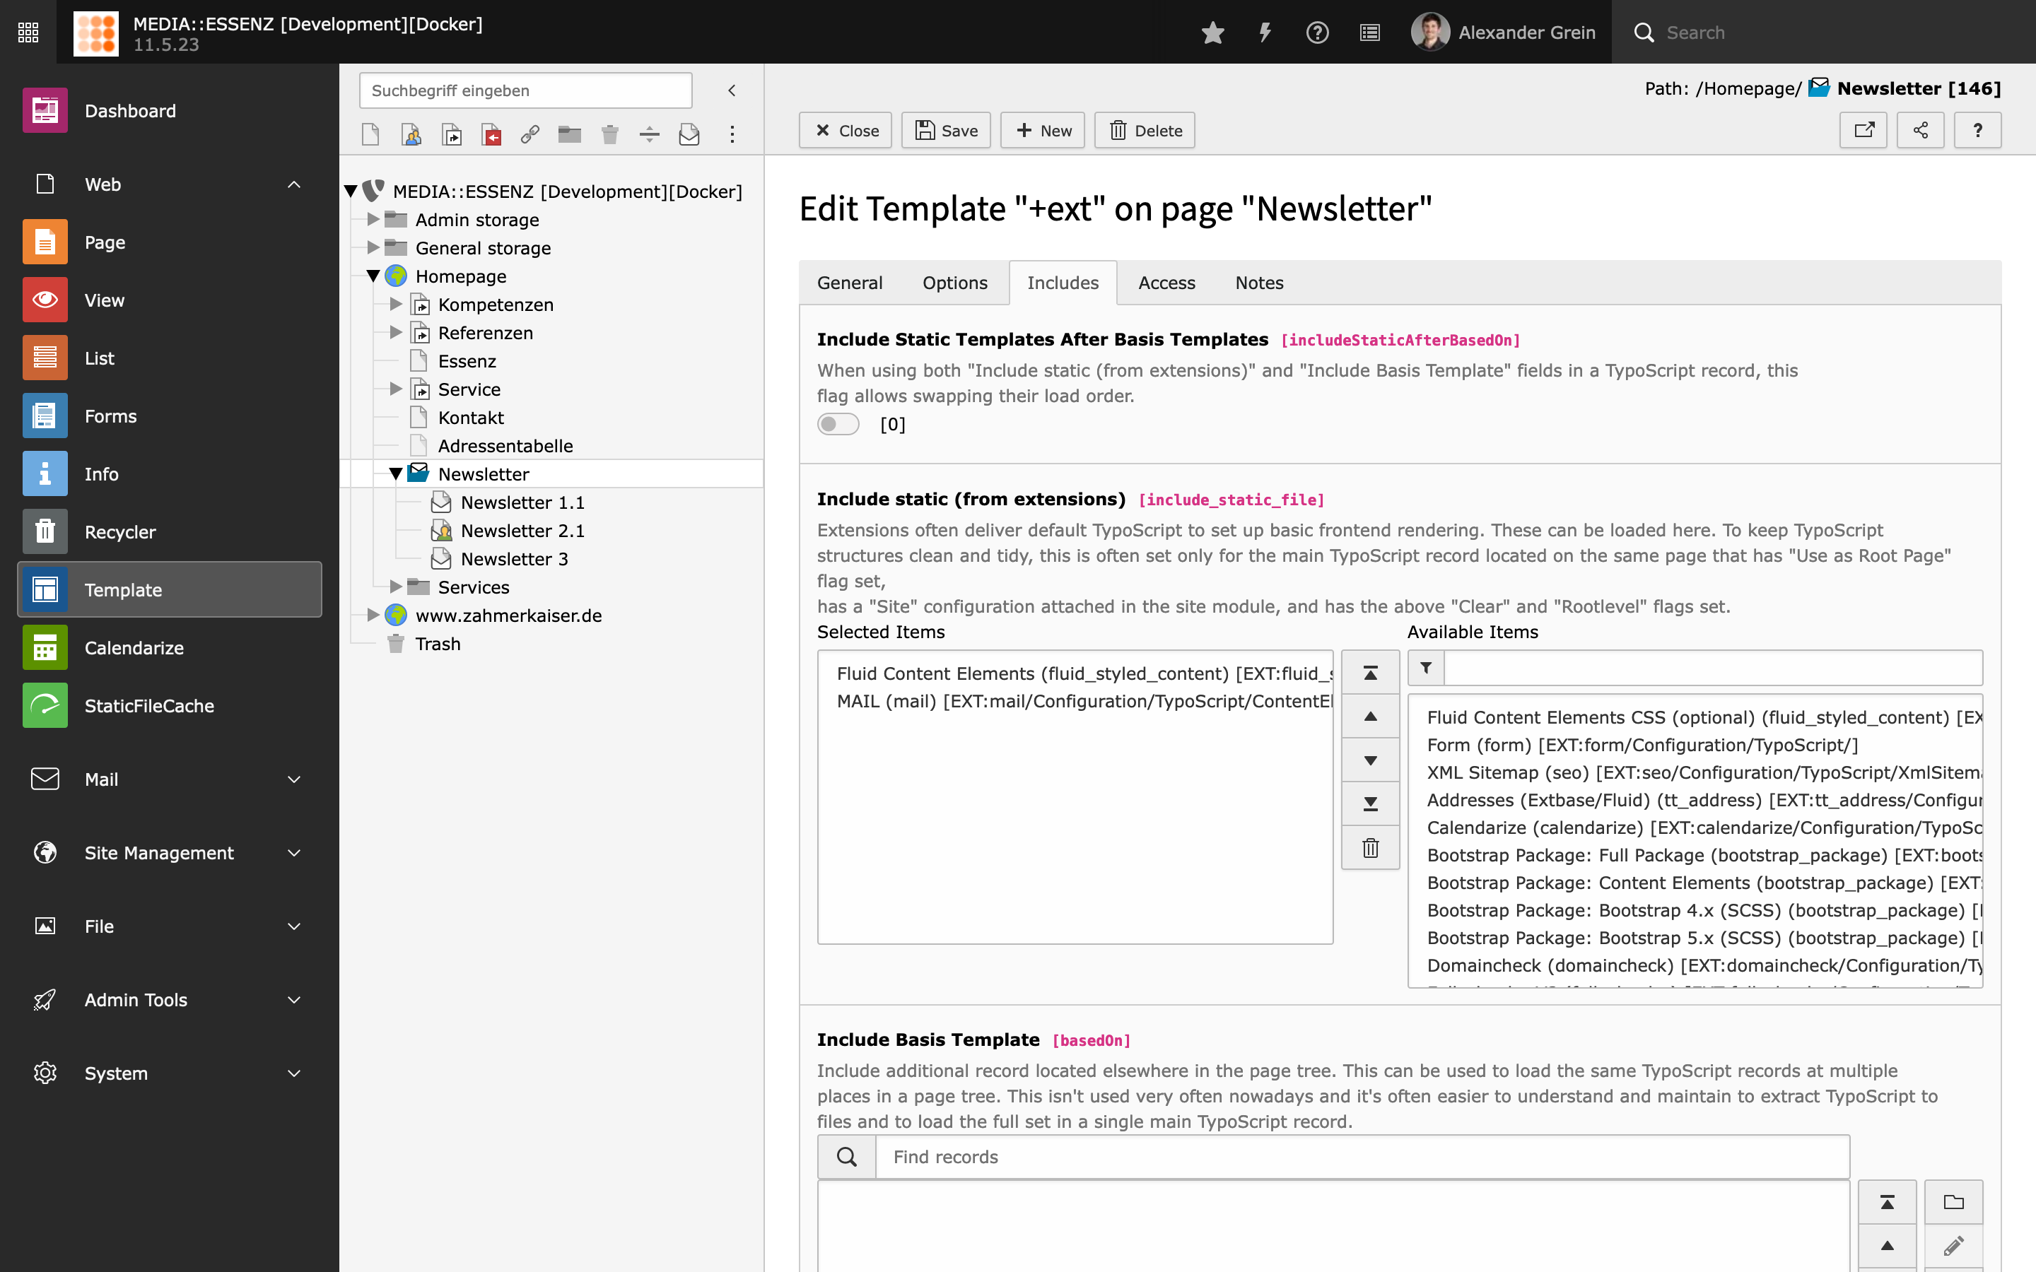Expand the Kompetenzen tree node
The height and width of the screenshot is (1272, 2036).
pos(395,305)
